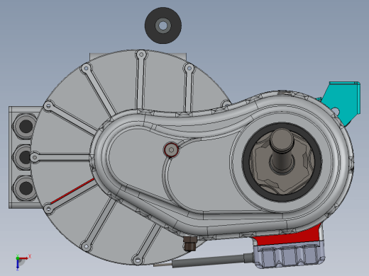
Task: Click the middle cable gland port
Action: 23,157
